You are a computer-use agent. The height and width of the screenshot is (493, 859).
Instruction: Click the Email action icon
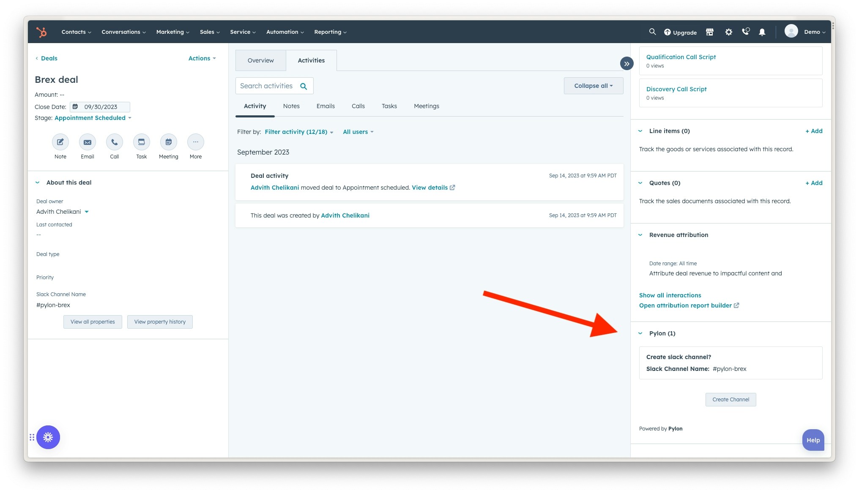pyautogui.click(x=88, y=142)
